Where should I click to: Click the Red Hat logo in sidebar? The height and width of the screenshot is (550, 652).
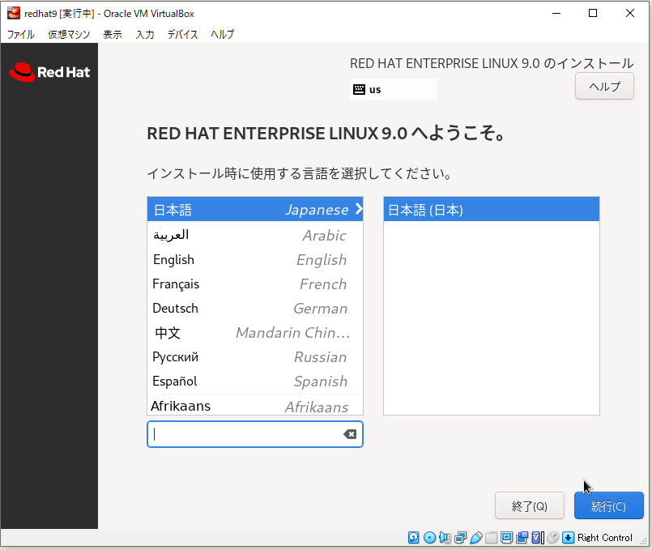coord(49,72)
